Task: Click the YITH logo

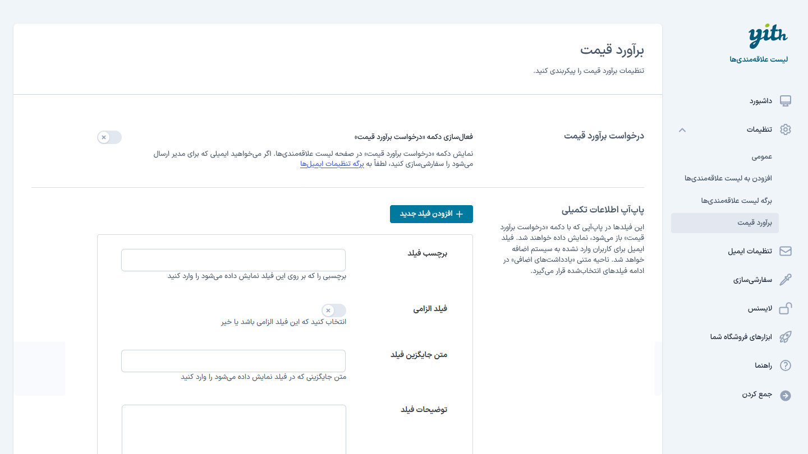Action: click(768, 36)
